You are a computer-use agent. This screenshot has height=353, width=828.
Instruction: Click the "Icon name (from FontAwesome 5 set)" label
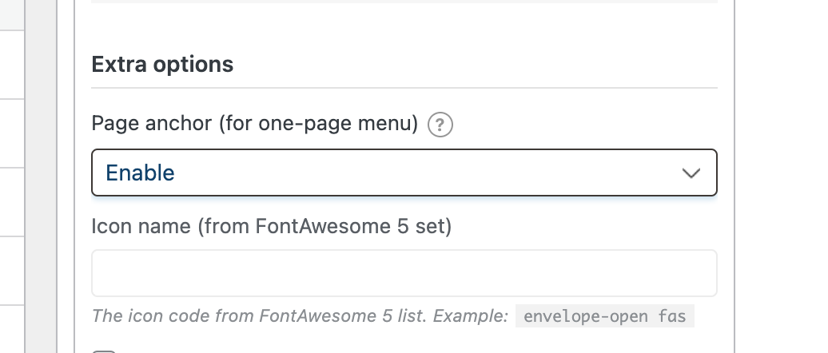pyautogui.click(x=272, y=227)
